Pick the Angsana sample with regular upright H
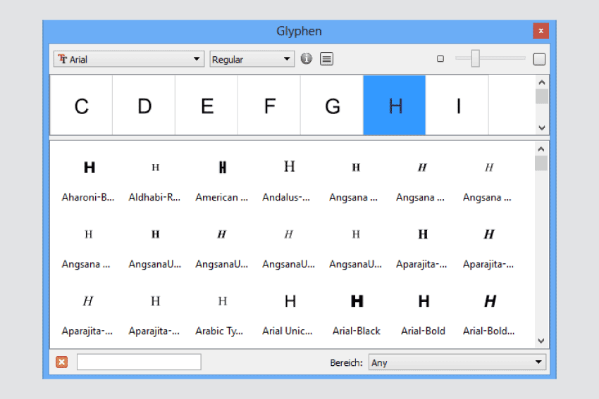The image size is (599, 399). click(x=88, y=248)
